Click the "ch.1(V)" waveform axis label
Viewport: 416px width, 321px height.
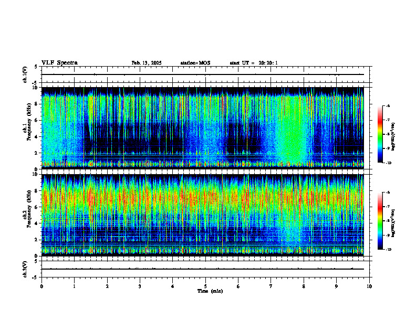[25, 74]
